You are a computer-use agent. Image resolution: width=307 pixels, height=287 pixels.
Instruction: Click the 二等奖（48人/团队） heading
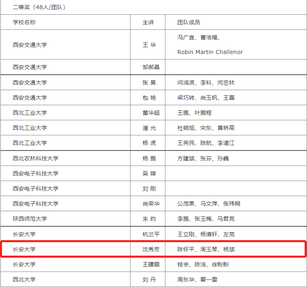[39, 7]
